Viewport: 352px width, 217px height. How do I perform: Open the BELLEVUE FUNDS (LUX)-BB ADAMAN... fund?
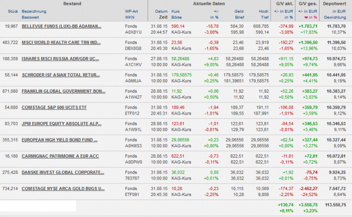click(61, 26)
